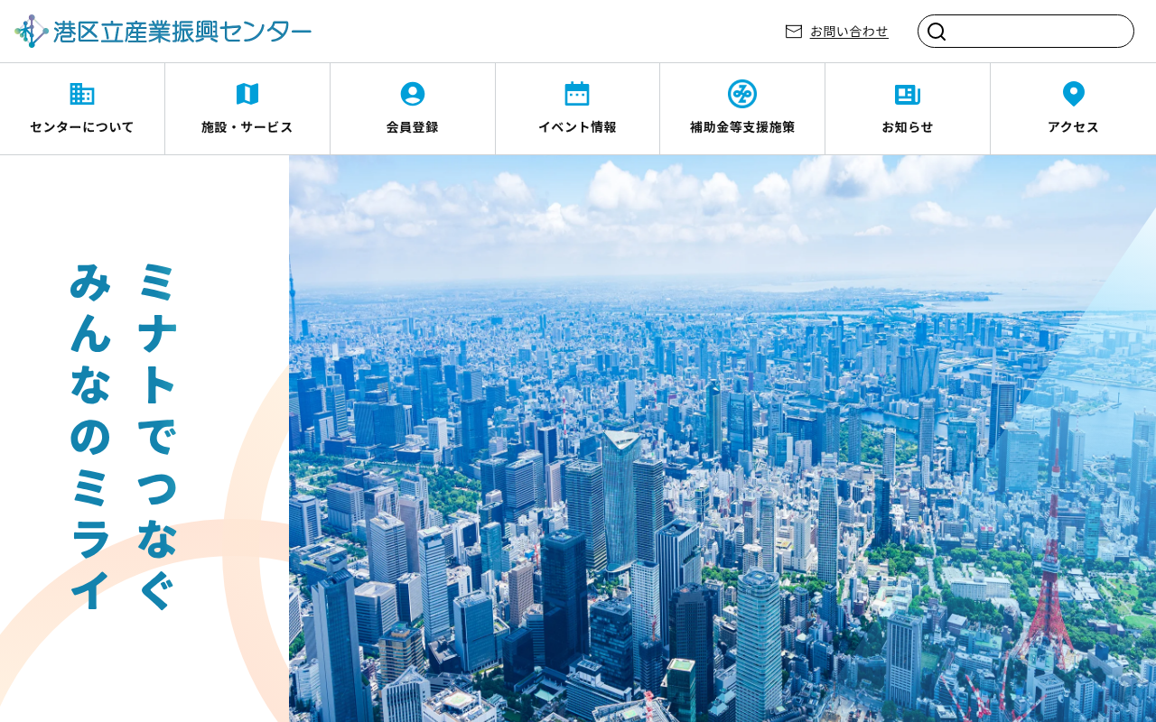This screenshot has width=1156, height=722.
Task: Open the 施設・サービス menu item
Action: [x=247, y=109]
